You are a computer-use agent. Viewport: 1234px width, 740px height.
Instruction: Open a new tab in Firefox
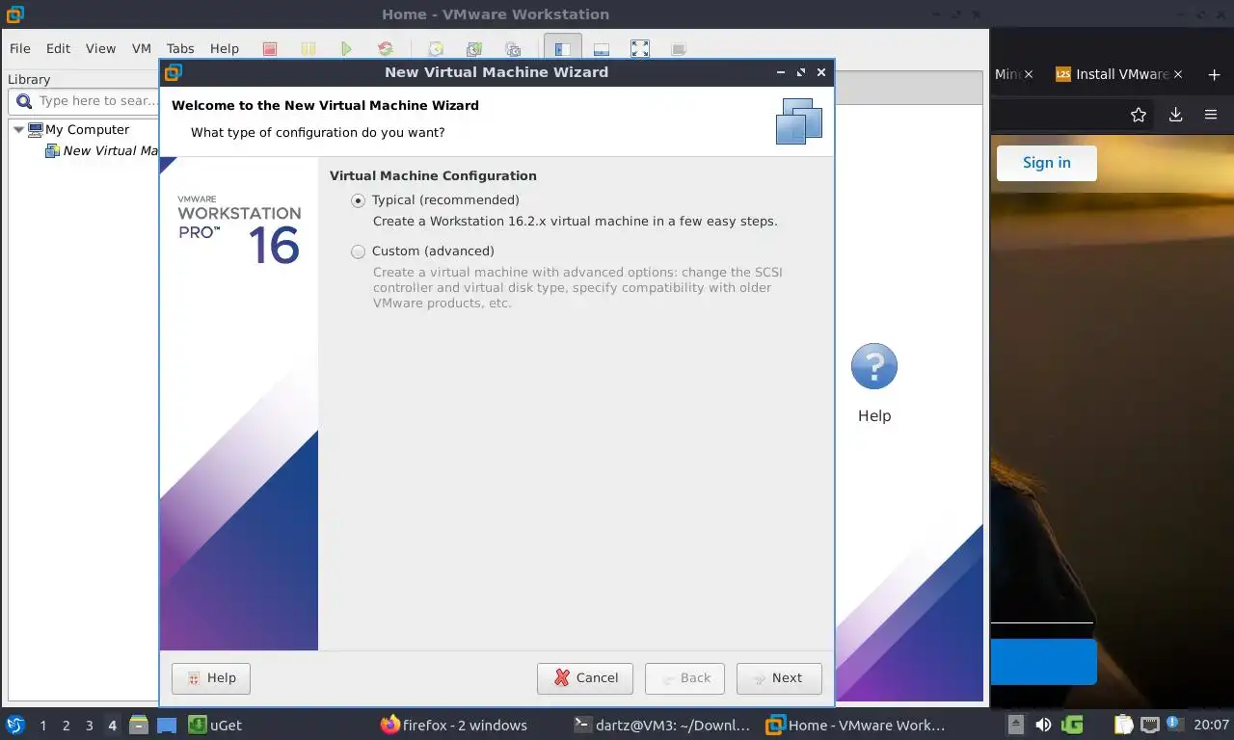[1214, 74]
